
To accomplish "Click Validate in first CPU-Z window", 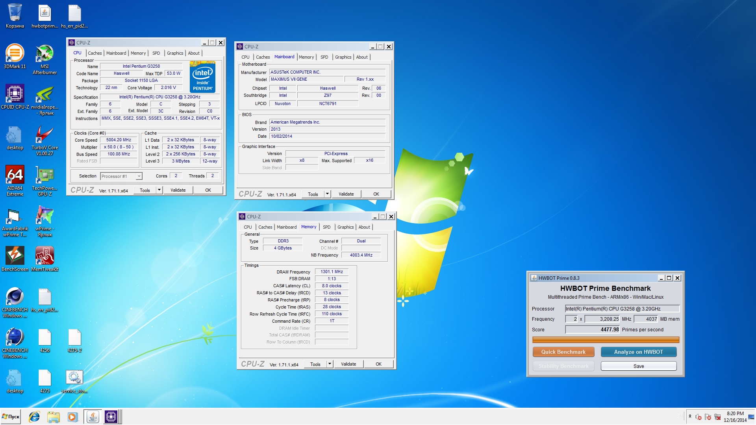I will (x=178, y=190).
